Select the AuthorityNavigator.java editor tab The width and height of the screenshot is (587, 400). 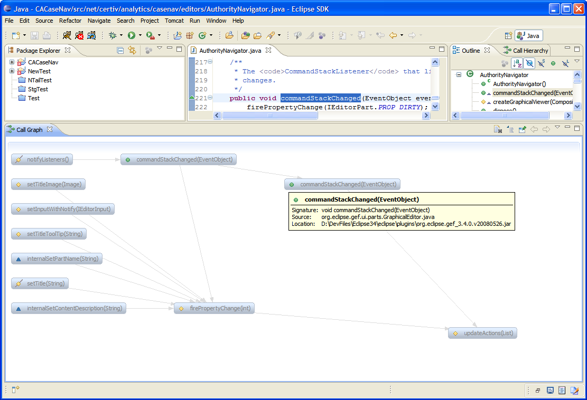click(x=230, y=51)
